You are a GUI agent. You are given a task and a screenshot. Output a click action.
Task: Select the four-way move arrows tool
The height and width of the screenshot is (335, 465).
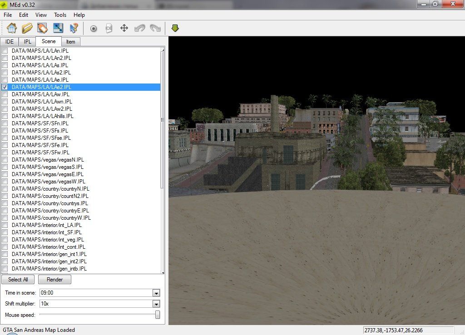124,28
